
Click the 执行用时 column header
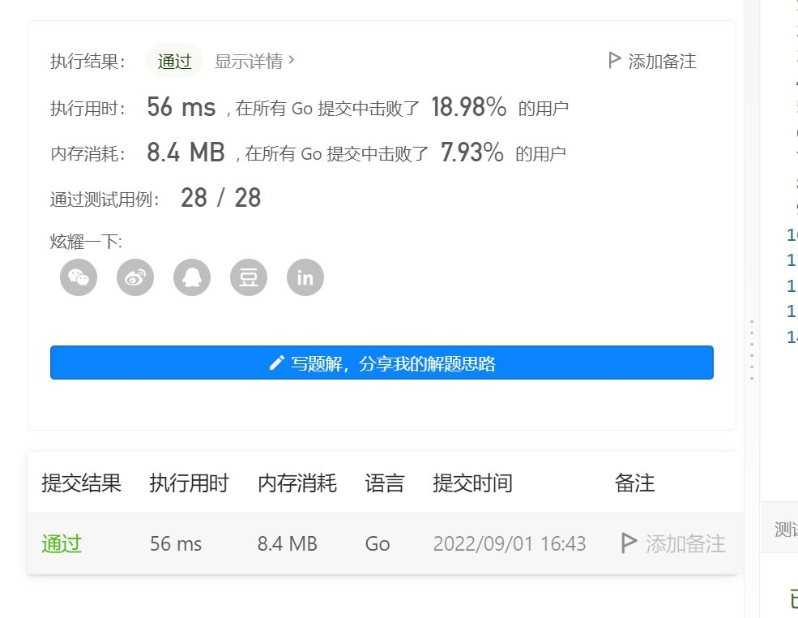(187, 483)
